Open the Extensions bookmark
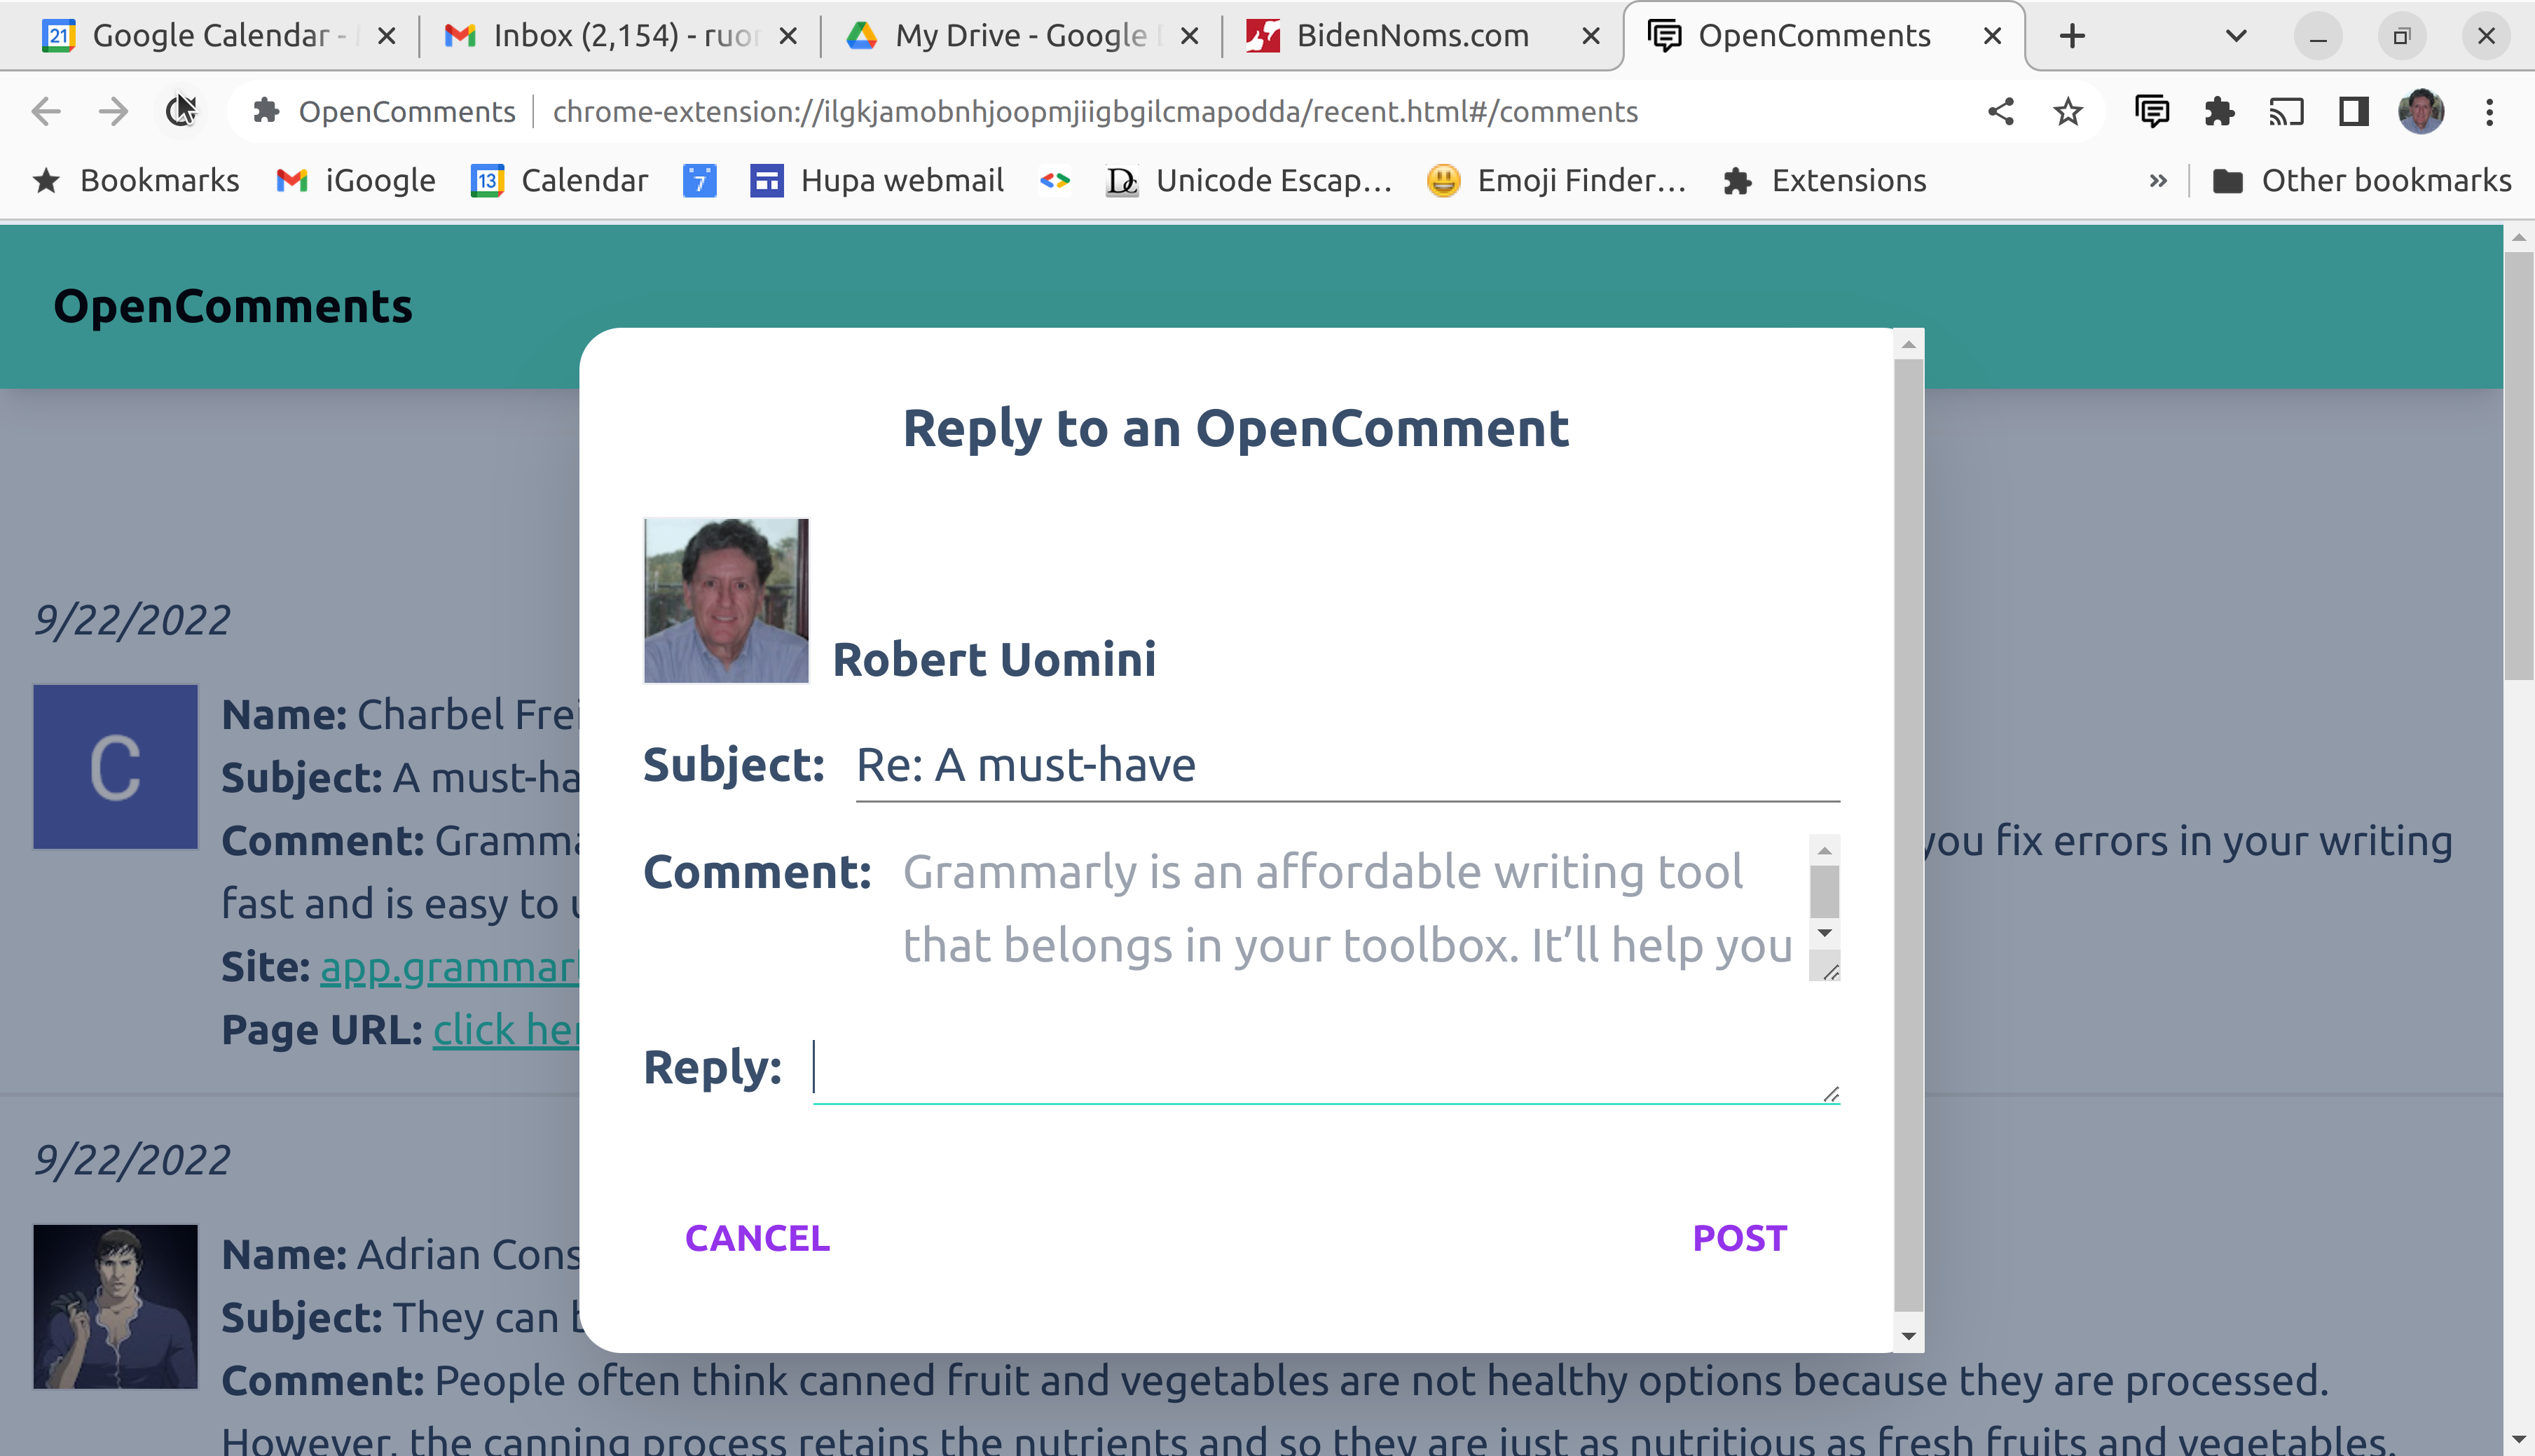The image size is (2535, 1456). (x=1825, y=181)
